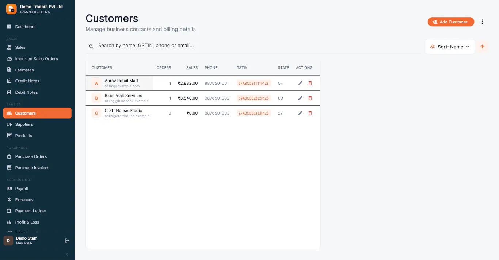The width and height of the screenshot is (499, 260).
Task: Toggle ascending sort direction arrow
Action: [x=483, y=47]
